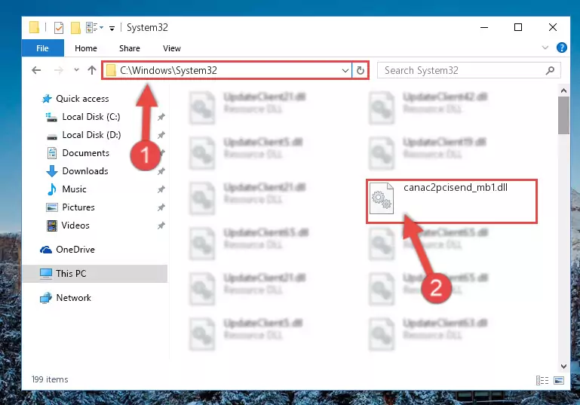The height and width of the screenshot is (405, 580).
Task: Click scrollbar up arrow in file list
Action: pos(563,91)
